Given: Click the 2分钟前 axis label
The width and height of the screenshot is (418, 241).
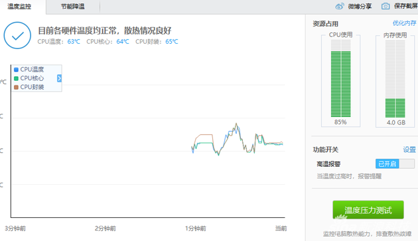Looking at the screenshot, I should pyautogui.click(x=105, y=228).
